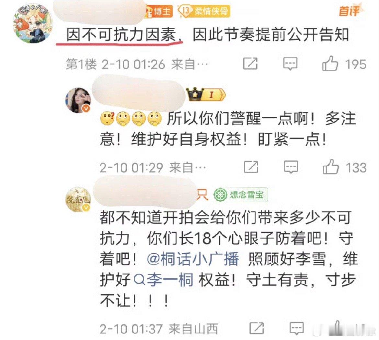Open the blogger's cartoon avatar profile
379x340 pixels.
click(32, 23)
